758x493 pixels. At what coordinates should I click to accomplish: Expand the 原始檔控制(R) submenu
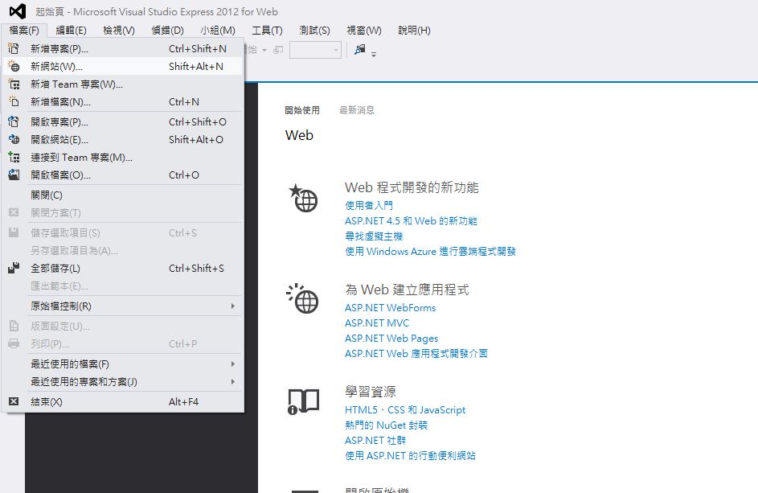(232, 306)
